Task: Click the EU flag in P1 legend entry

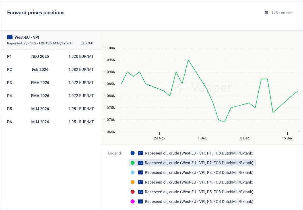Action: pos(140,153)
